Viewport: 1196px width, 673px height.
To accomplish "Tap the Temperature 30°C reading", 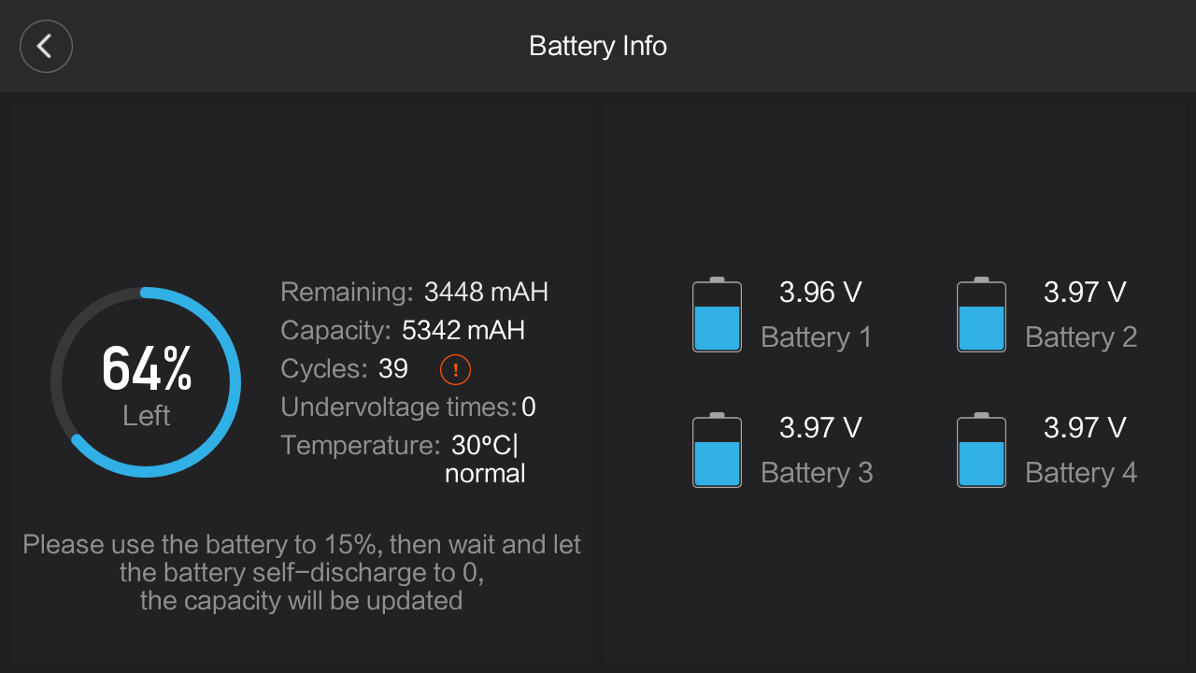I will [x=484, y=445].
